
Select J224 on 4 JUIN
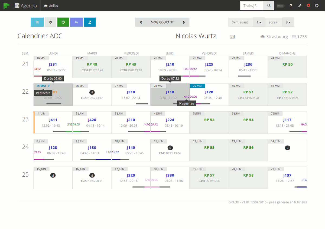(x=170, y=120)
